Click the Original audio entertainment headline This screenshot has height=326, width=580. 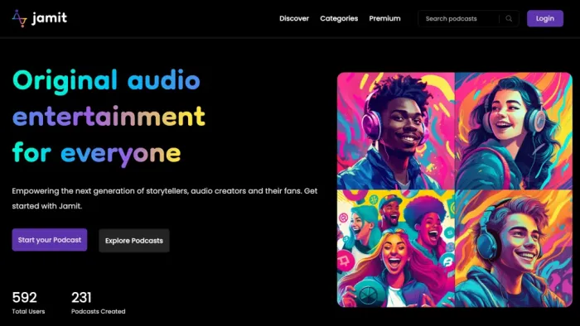109,117
